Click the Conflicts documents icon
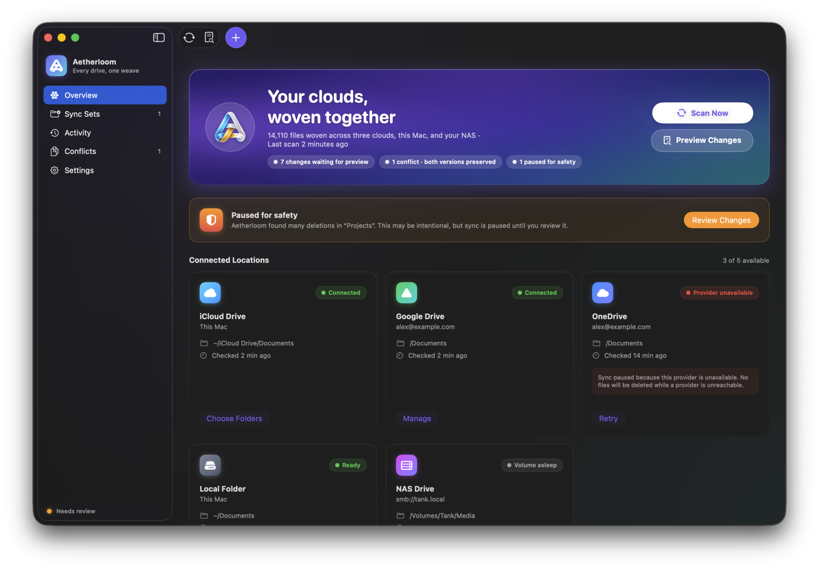This screenshot has width=819, height=569. [x=55, y=151]
